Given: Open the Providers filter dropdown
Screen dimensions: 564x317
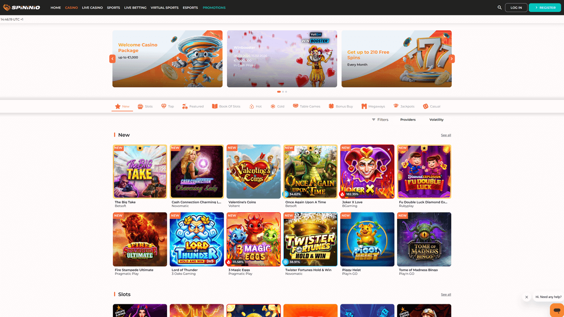Looking at the screenshot, I should tap(408, 120).
